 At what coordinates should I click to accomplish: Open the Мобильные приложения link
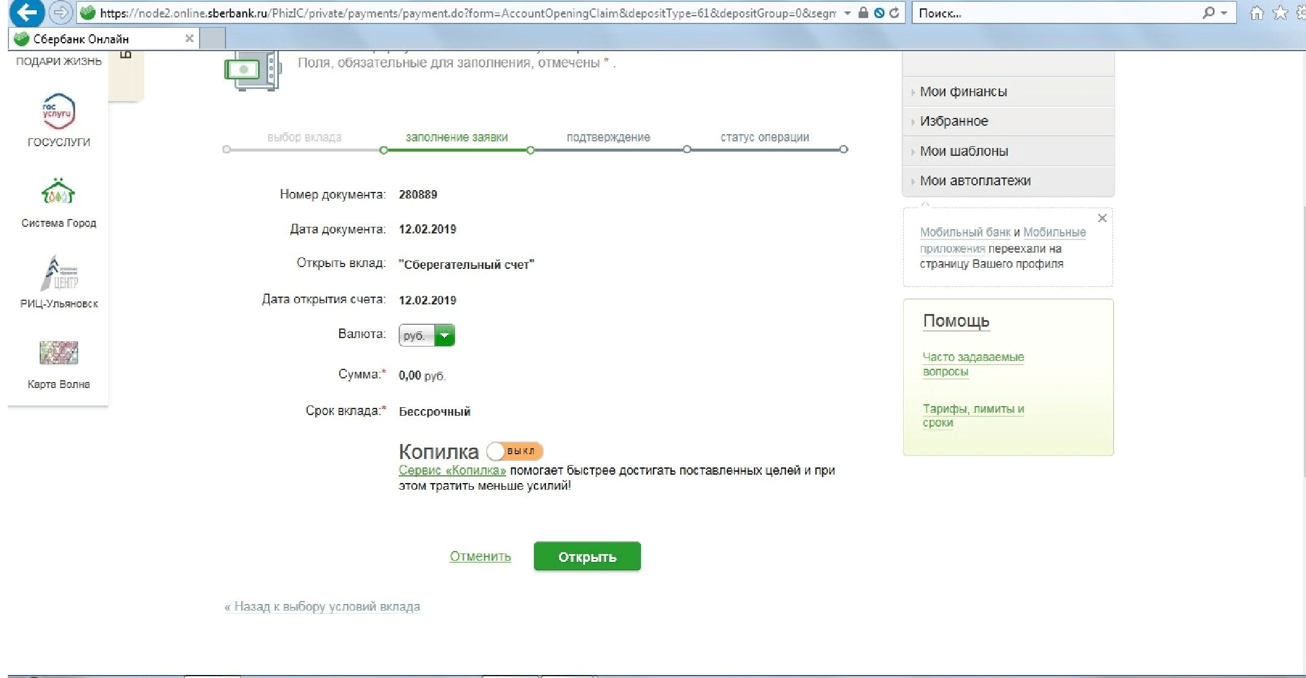click(x=1003, y=240)
